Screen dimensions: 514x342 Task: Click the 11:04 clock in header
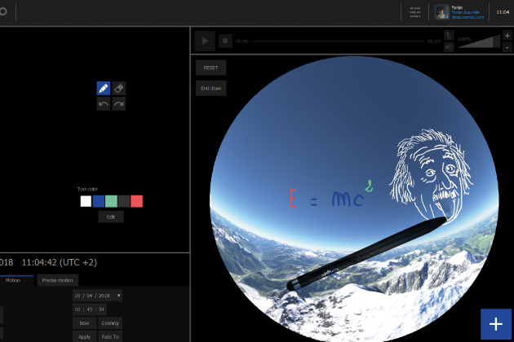coord(503,12)
